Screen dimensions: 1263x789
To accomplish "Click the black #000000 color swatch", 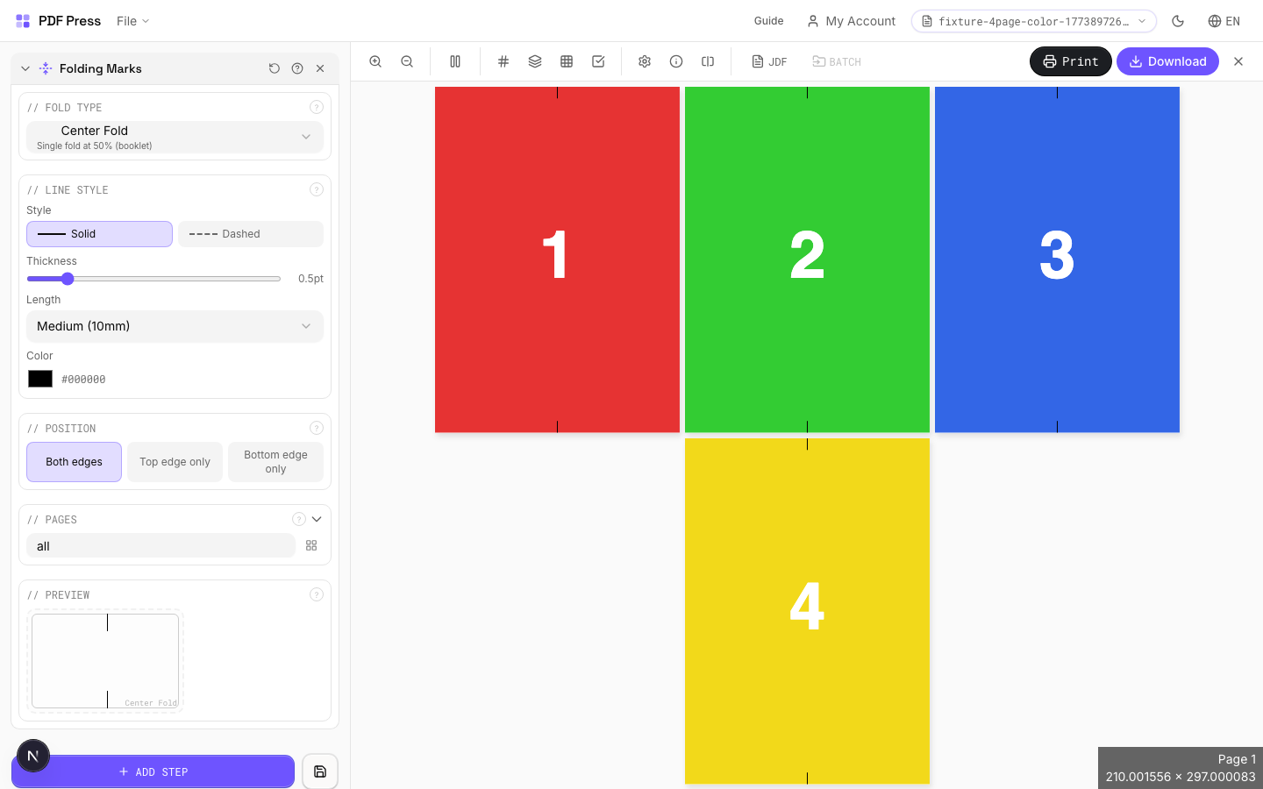I will click(39, 378).
